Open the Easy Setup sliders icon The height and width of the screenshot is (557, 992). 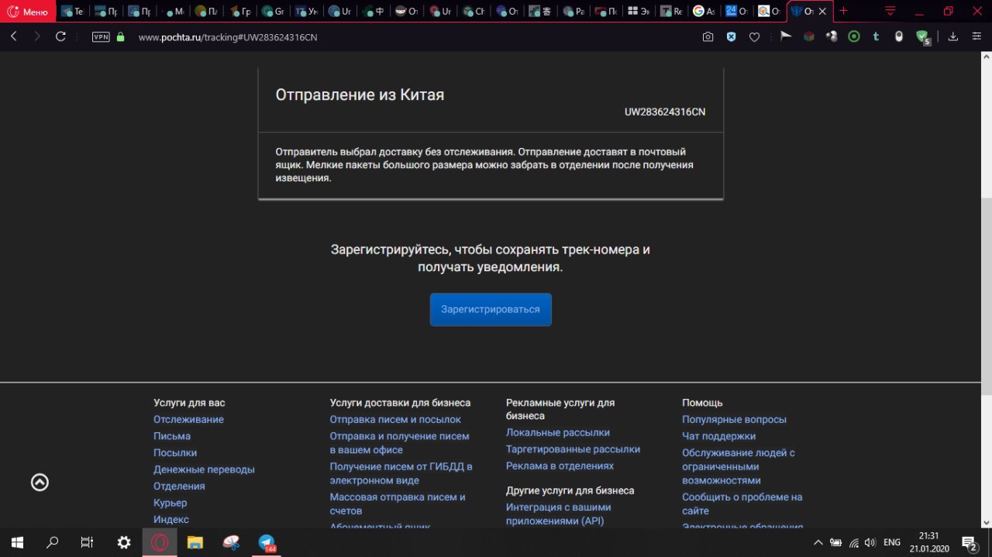point(976,36)
